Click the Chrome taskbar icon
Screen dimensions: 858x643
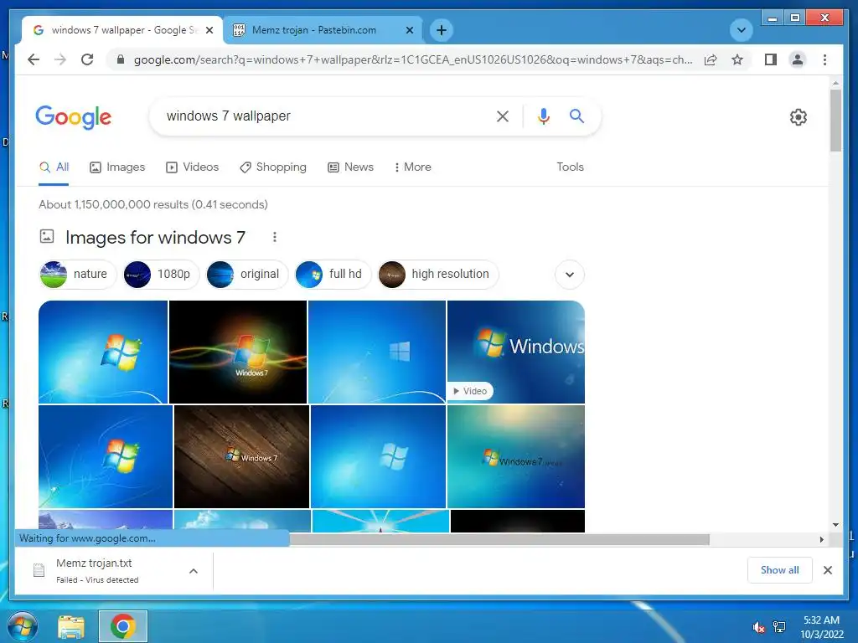(x=122, y=626)
